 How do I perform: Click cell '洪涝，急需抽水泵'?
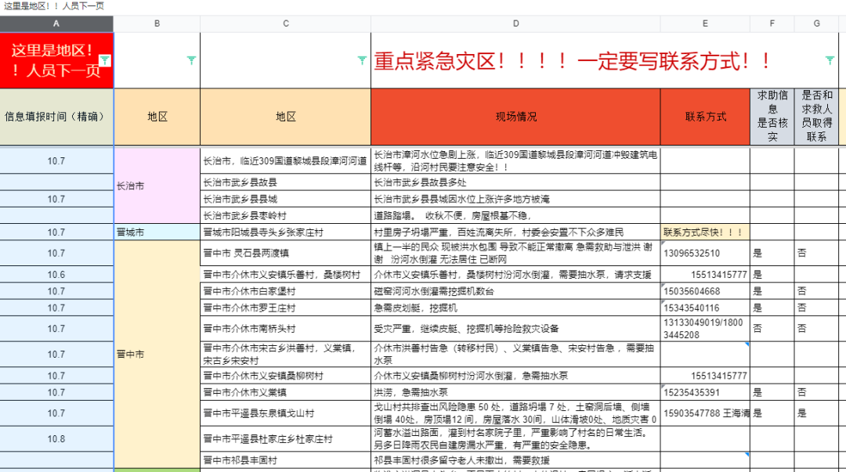point(515,392)
